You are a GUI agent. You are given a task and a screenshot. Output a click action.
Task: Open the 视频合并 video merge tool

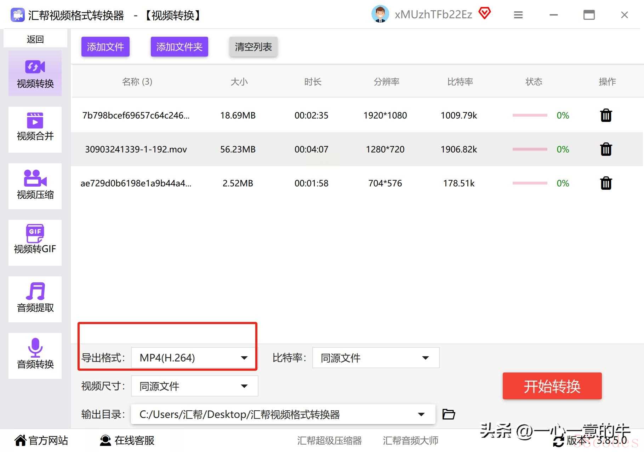(x=35, y=130)
